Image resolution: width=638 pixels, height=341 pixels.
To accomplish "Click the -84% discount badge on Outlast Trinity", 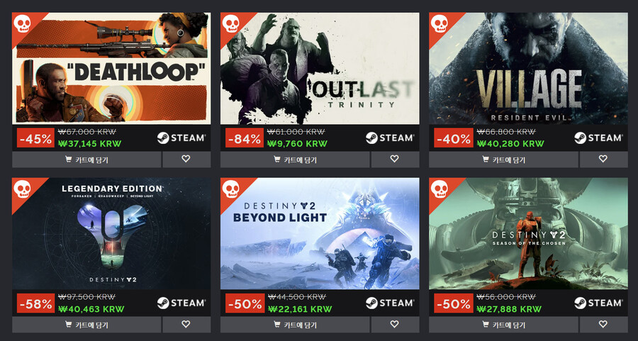I will click(x=244, y=138).
